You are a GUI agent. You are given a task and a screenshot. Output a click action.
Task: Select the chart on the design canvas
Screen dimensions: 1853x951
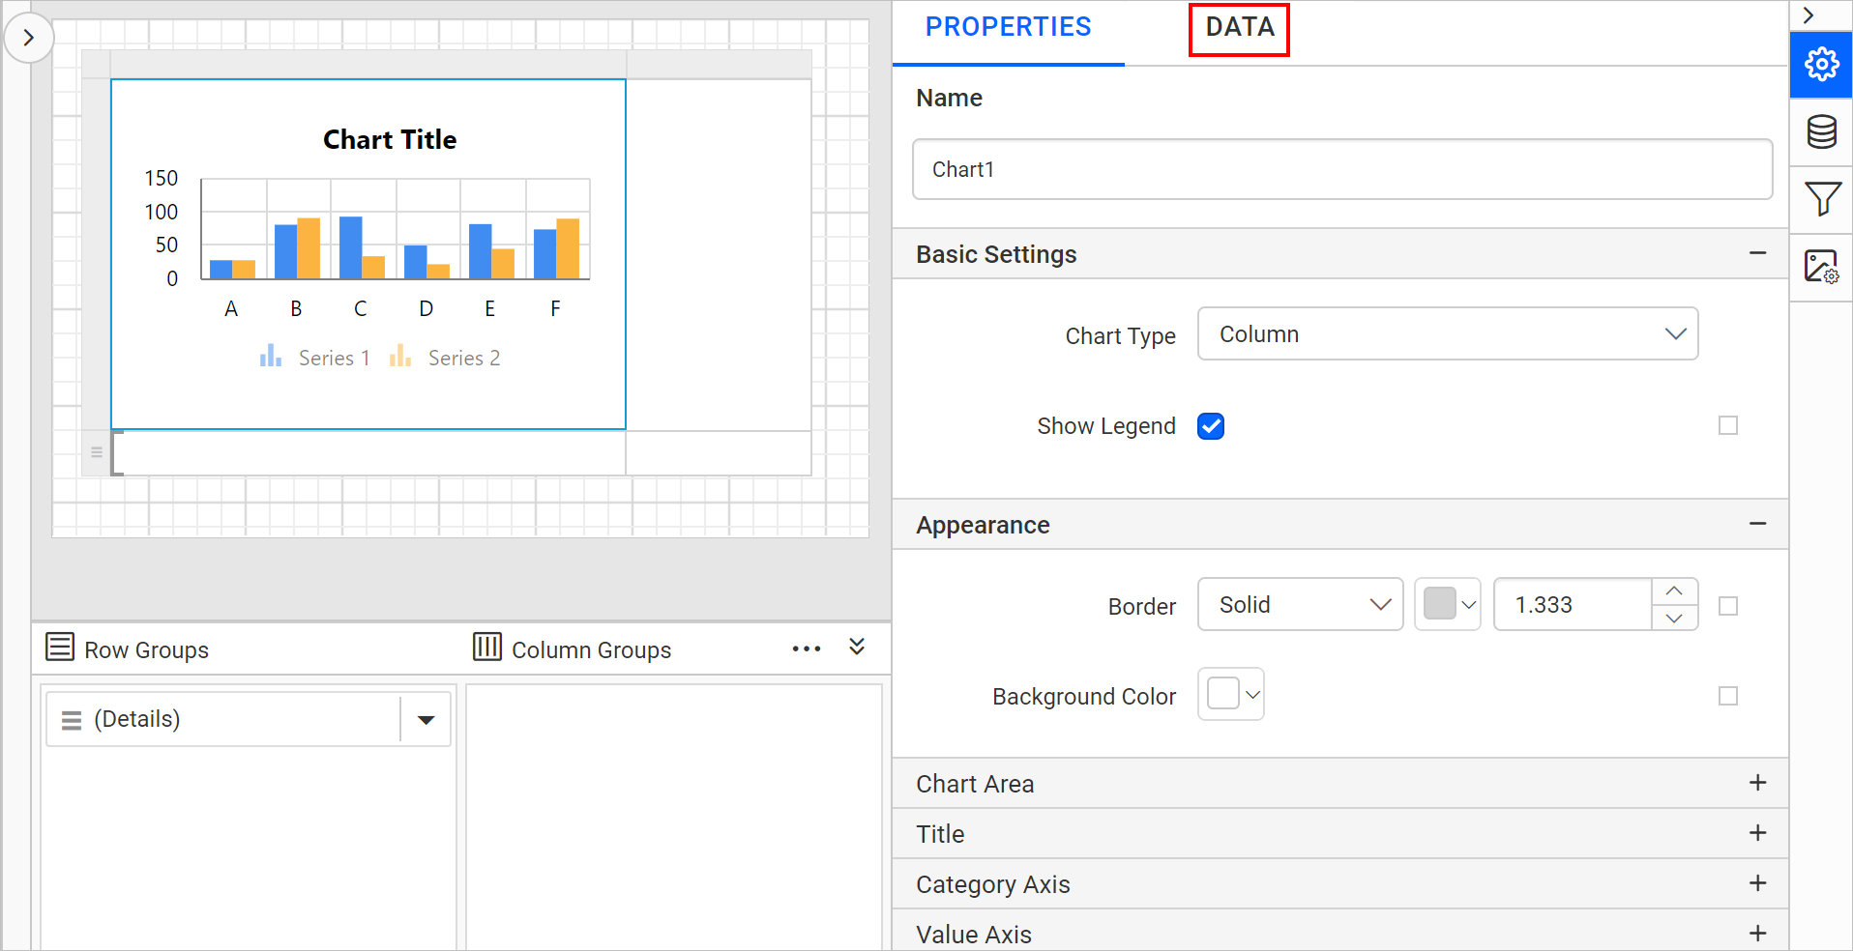pyautogui.click(x=368, y=254)
